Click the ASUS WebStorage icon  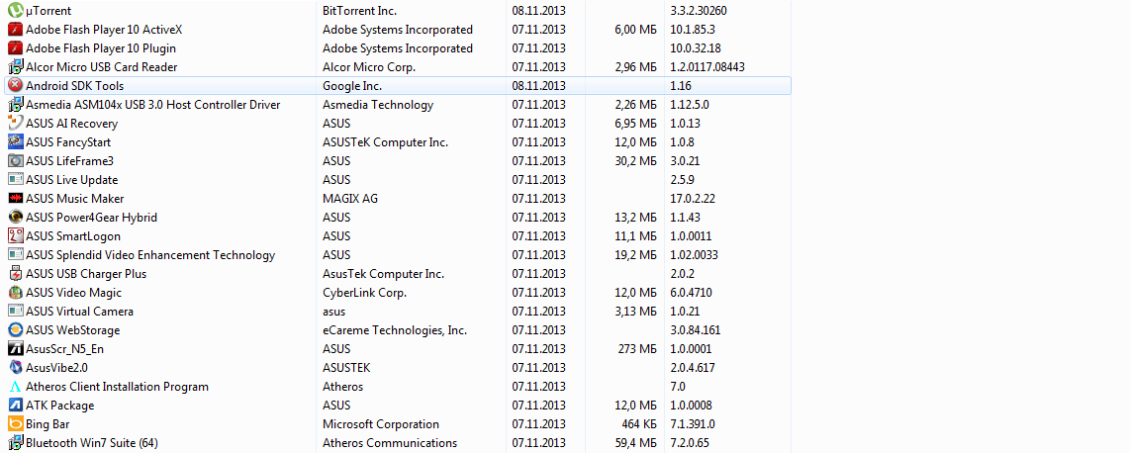coord(15,329)
